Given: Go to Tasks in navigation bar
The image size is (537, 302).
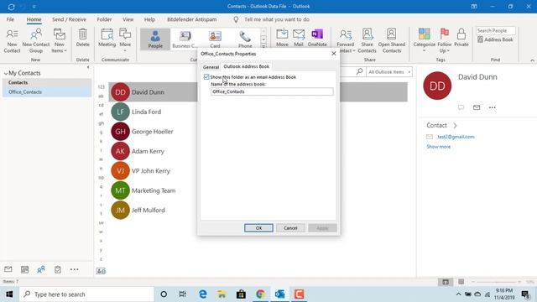Looking at the screenshot, I should coord(58,269).
